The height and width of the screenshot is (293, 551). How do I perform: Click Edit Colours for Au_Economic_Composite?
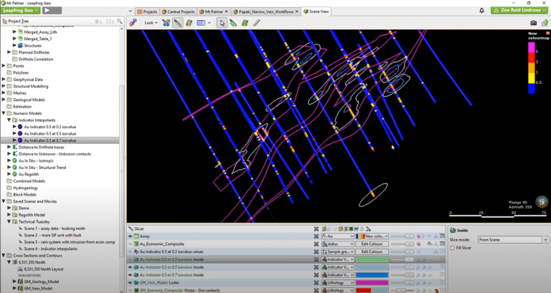[x=371, y=244]
